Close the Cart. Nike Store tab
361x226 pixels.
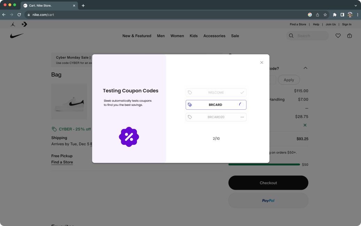(74, 6)
